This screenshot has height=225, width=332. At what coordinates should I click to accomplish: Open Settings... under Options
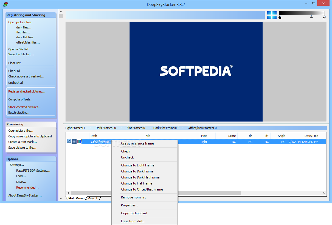(x=17, y=165)
